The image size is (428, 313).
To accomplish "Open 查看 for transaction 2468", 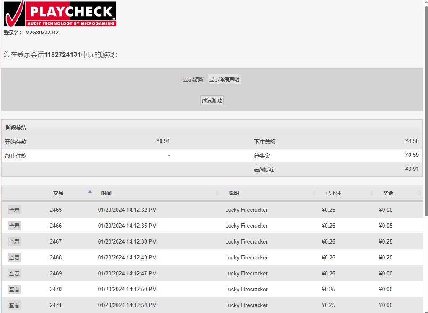I will coord(14,258).
